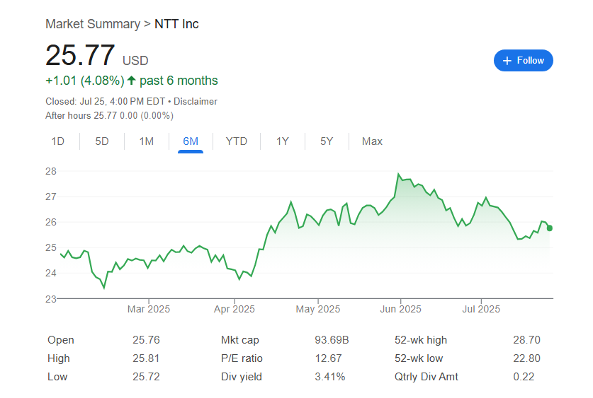Show the Max time range
The width and height of the screenshot is (593, 398).
372,141
